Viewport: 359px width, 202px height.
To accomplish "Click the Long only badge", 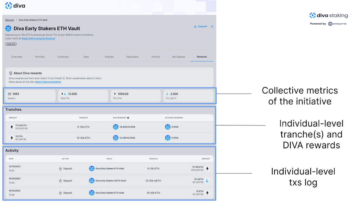I will tap(11, 44).
